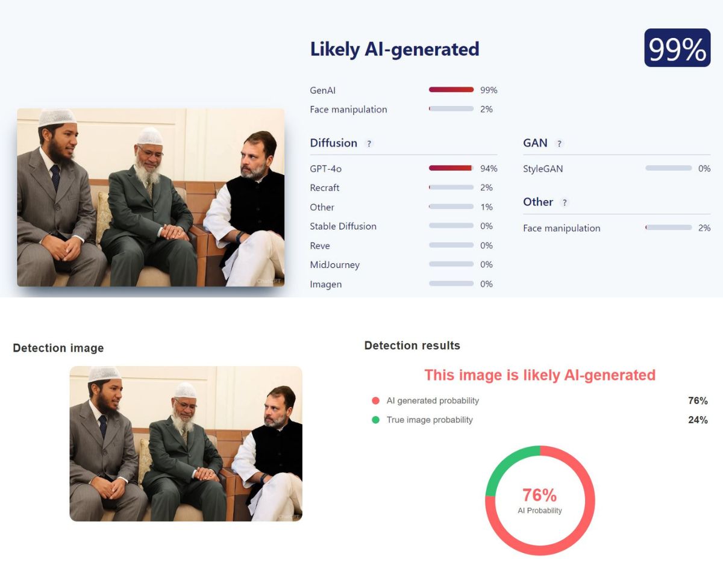Click the green True image probability dot
This screenshot has height=572, width=723.
tap(375, 420)
